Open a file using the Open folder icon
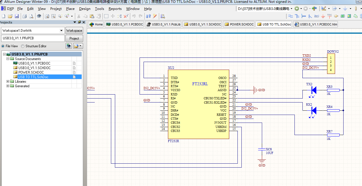Screen dimensions: 362x186 pyautogui.click(x=10, y=16)
